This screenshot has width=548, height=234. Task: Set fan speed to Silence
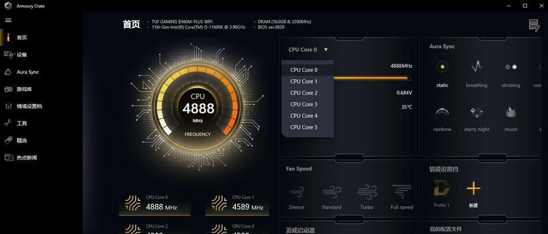click(x=296, y=197)
